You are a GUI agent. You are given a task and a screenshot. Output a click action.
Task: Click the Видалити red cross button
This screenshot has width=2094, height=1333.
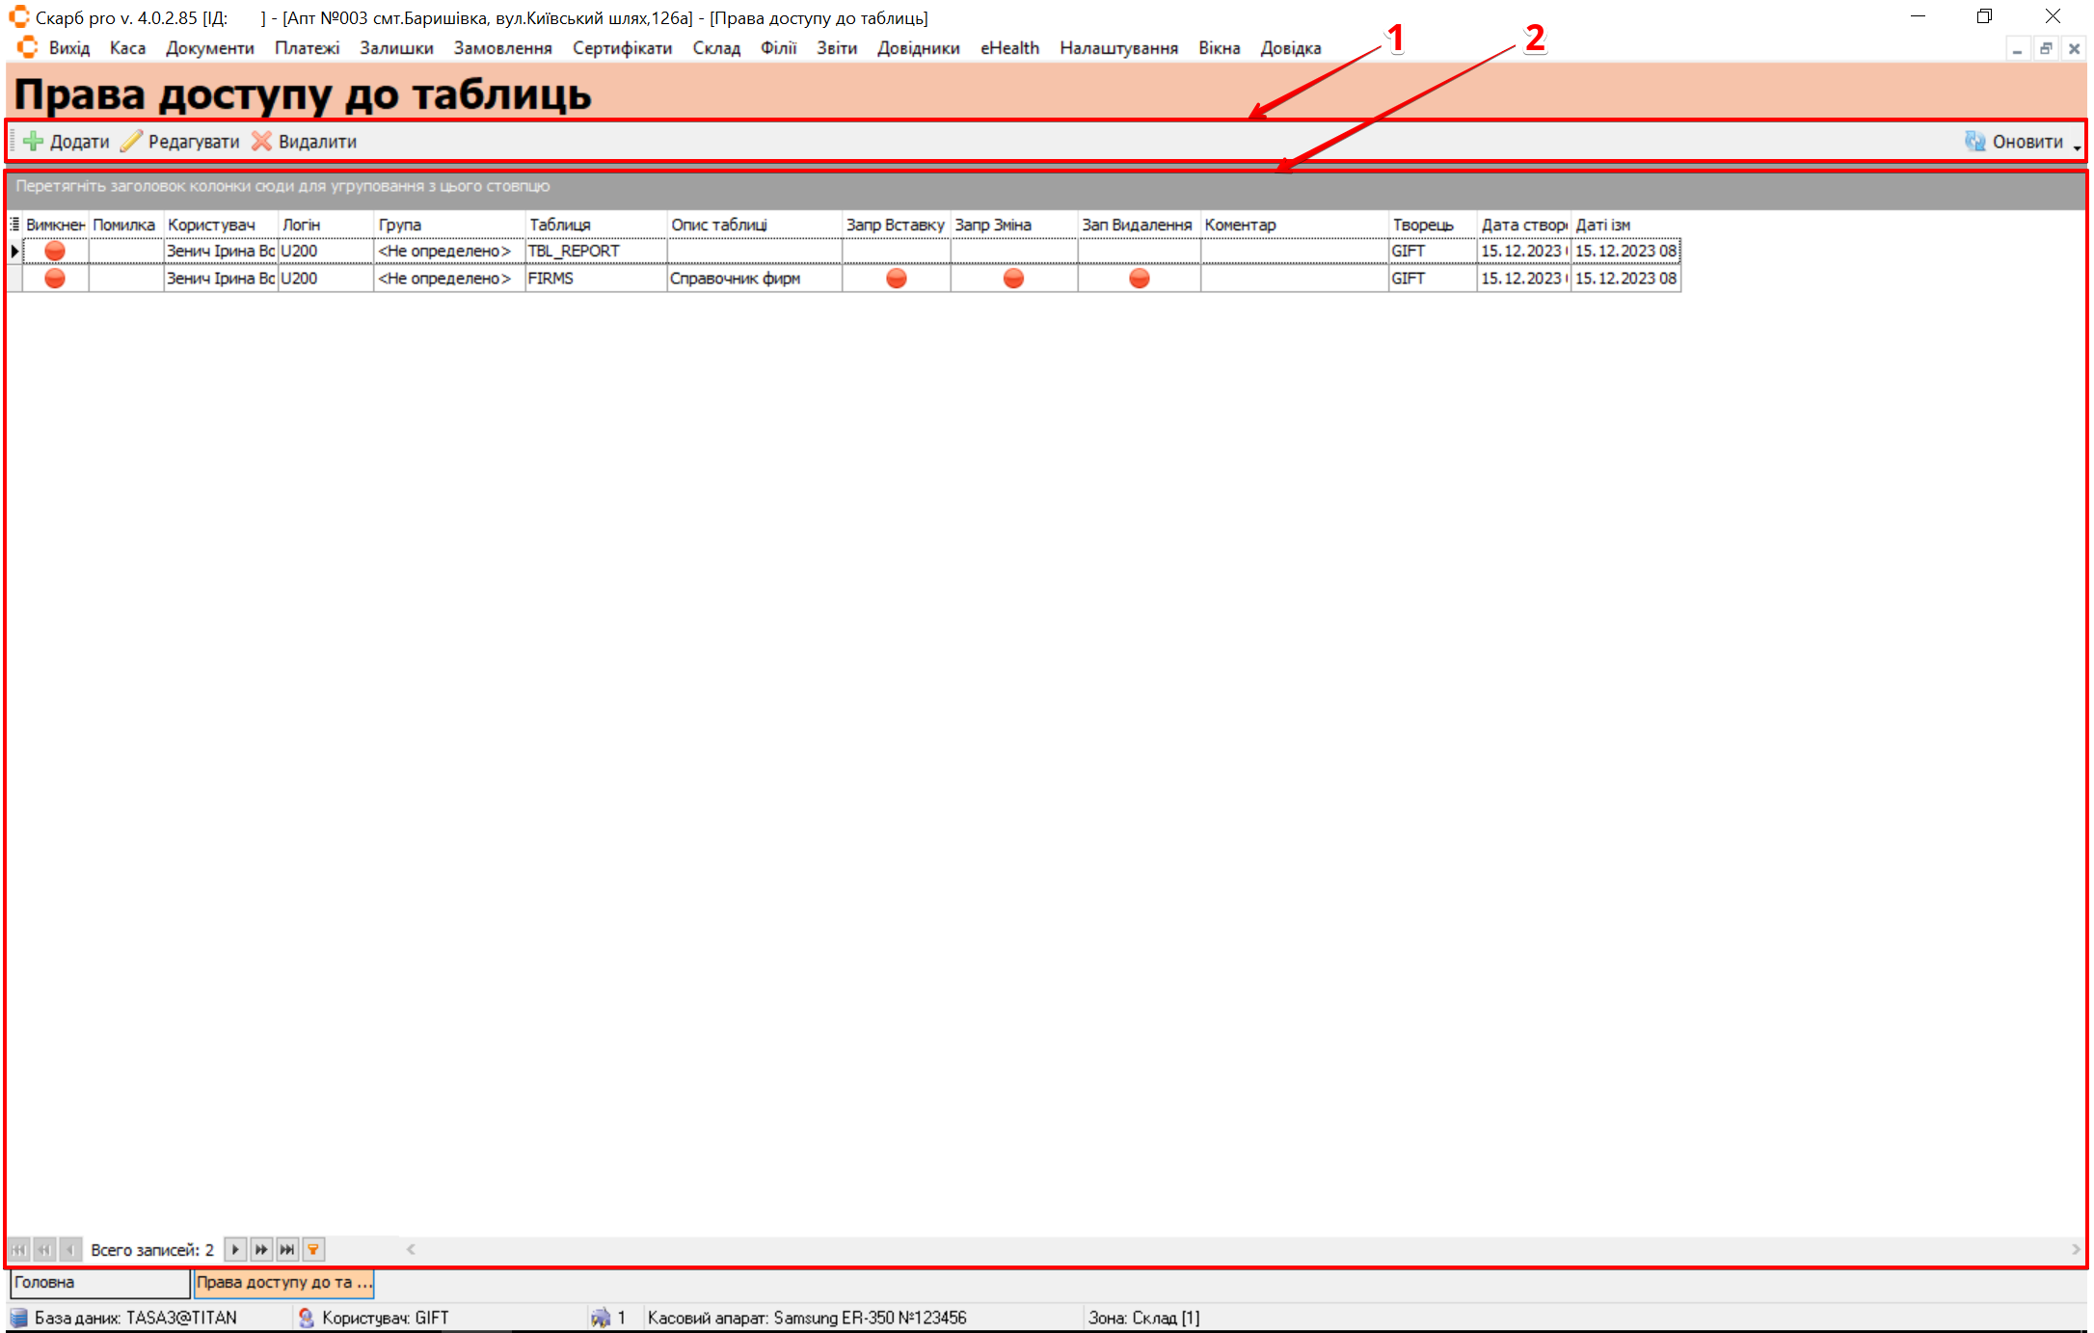pos(304,142)
